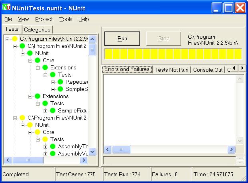Image resolution: width=248 pixels, height=183 pixels.
Task: Click green circle beside upper NUnit node
Action: (30, 53)
